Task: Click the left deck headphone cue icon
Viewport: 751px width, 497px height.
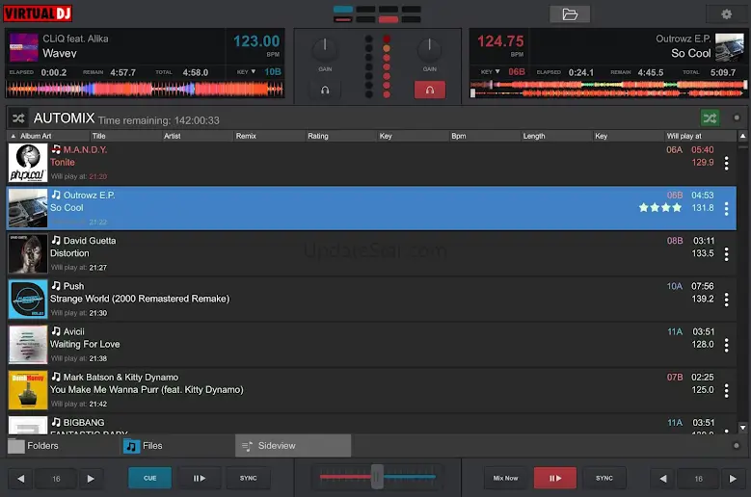Action: (324, 90)
